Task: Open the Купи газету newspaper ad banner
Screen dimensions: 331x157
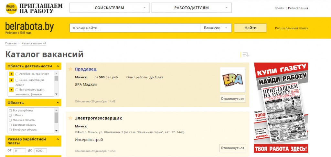Action: (x=281, y=108)
